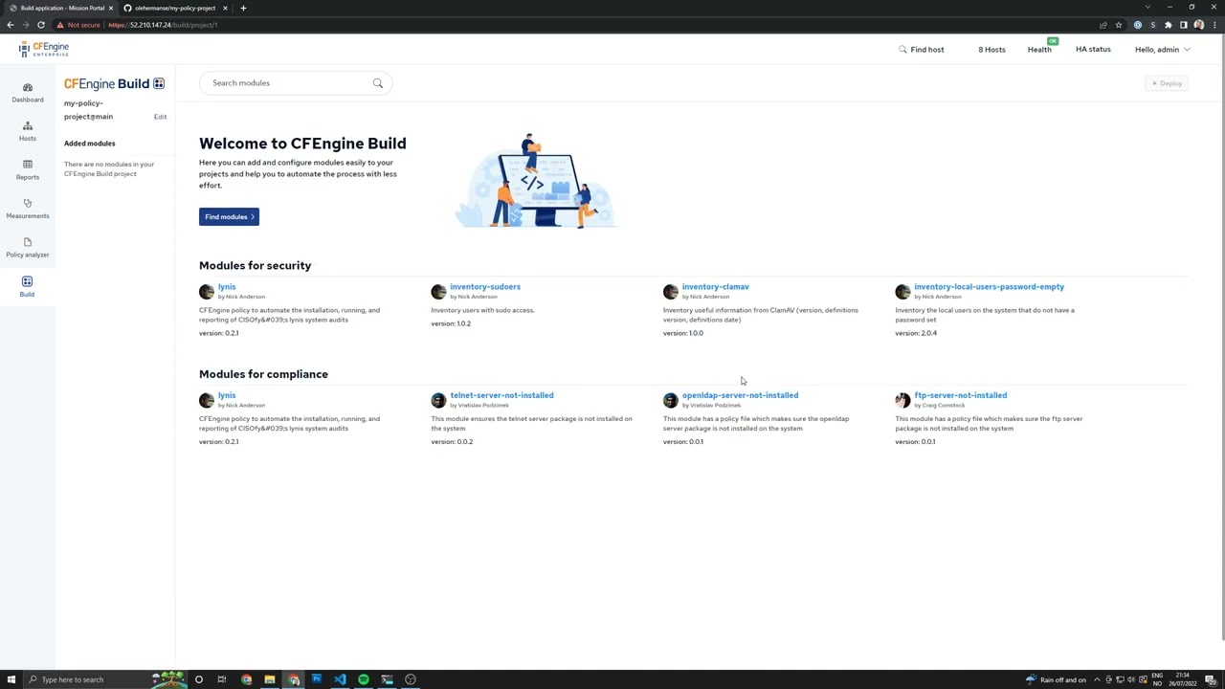Image resolution: width=1225 pixels, height=689 pixels.
Task: Open Measurements in the sidebar
Action: [27, 209]
